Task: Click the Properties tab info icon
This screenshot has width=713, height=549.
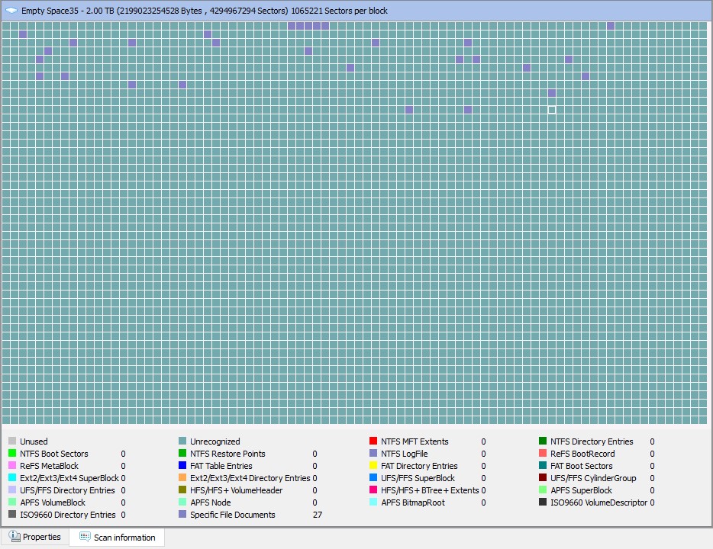Action: coord(15,536)
